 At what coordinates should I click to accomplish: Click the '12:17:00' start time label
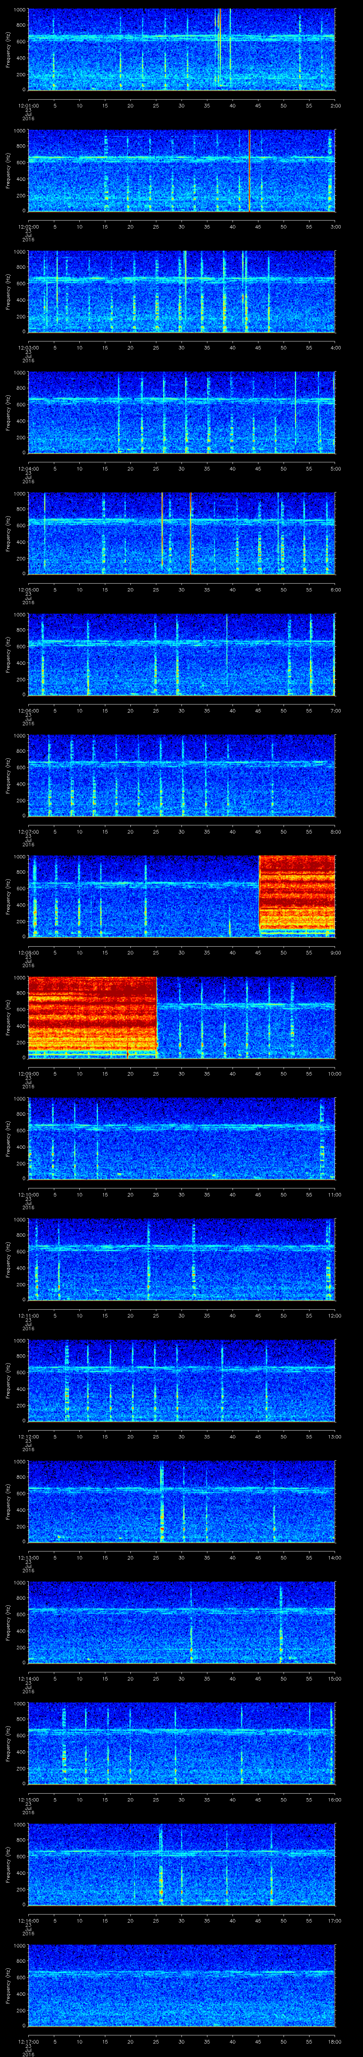tap(28, 2042)
